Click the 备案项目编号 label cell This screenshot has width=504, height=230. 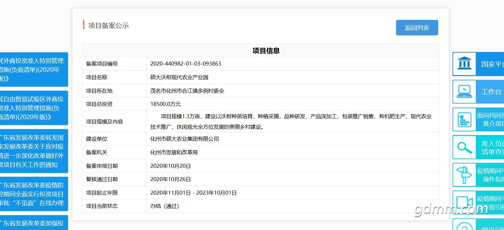114,64
